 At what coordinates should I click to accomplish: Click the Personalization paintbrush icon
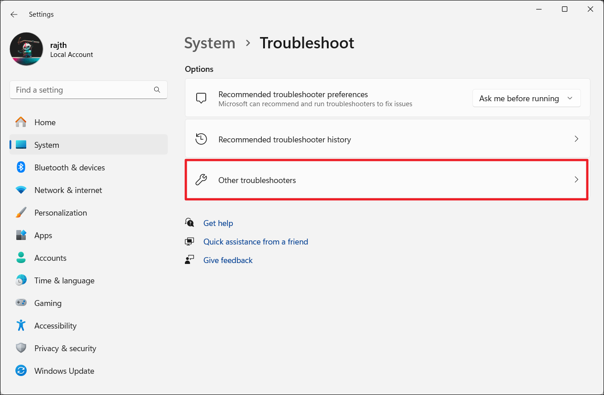click(x=21, y=213)
